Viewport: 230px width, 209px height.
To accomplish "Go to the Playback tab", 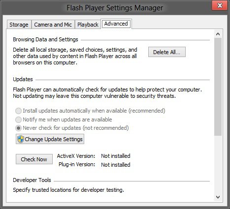I will point(88,25).
